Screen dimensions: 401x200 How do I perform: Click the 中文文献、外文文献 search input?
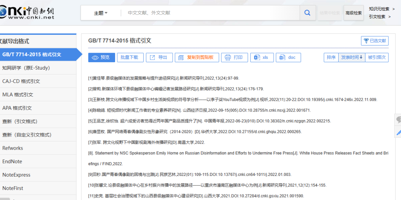(210, 13)
